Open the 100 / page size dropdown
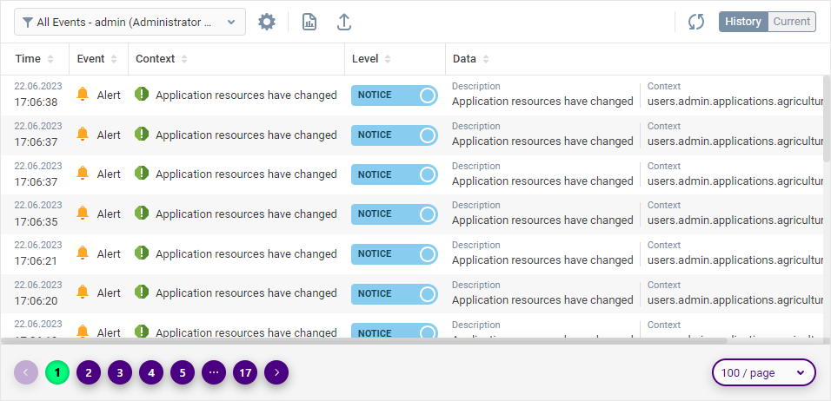Image resolution: width=831 pixels, height=401 pixels. coord(764,372)
